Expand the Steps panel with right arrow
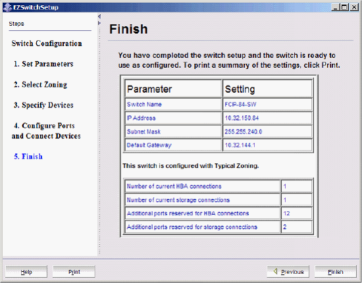This screenshot has width=362, height=283. click(x=99, y=23)
